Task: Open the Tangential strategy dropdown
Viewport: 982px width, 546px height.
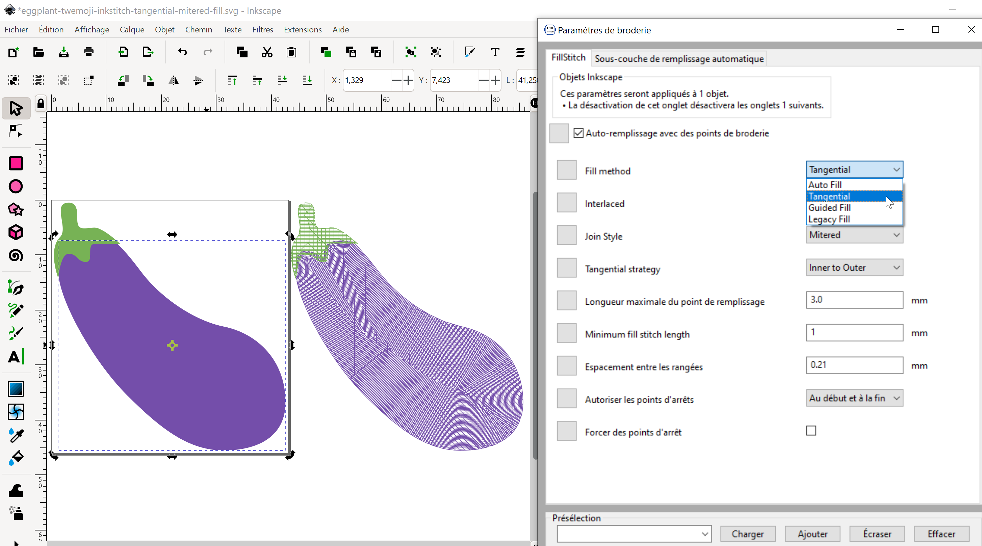Action: (854, 268)
